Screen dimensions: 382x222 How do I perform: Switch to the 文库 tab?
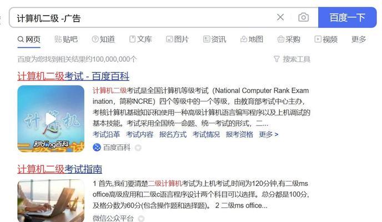tap(140, 39)
